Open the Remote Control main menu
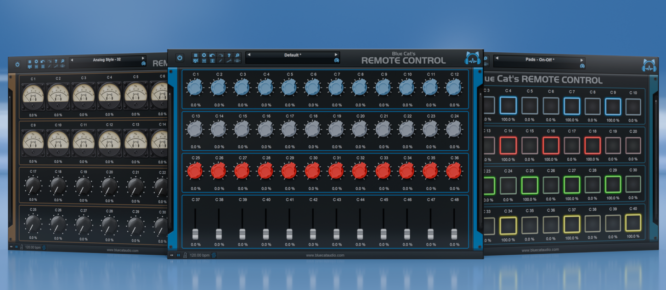 196,55
